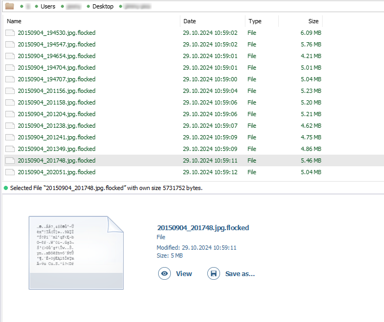Screen dimensions: 384x322
Task: Click the large file preview thumbnail
Action: pyautogui.click(x=76, y=252)
